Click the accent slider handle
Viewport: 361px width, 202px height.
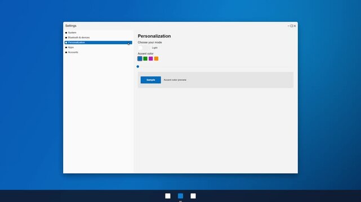coord(137,67)
